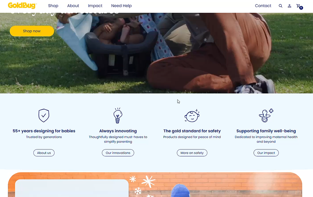This screenshot has height=197, width=313.
Task: Click the yellow Shop now button
Action: (32, 31)
